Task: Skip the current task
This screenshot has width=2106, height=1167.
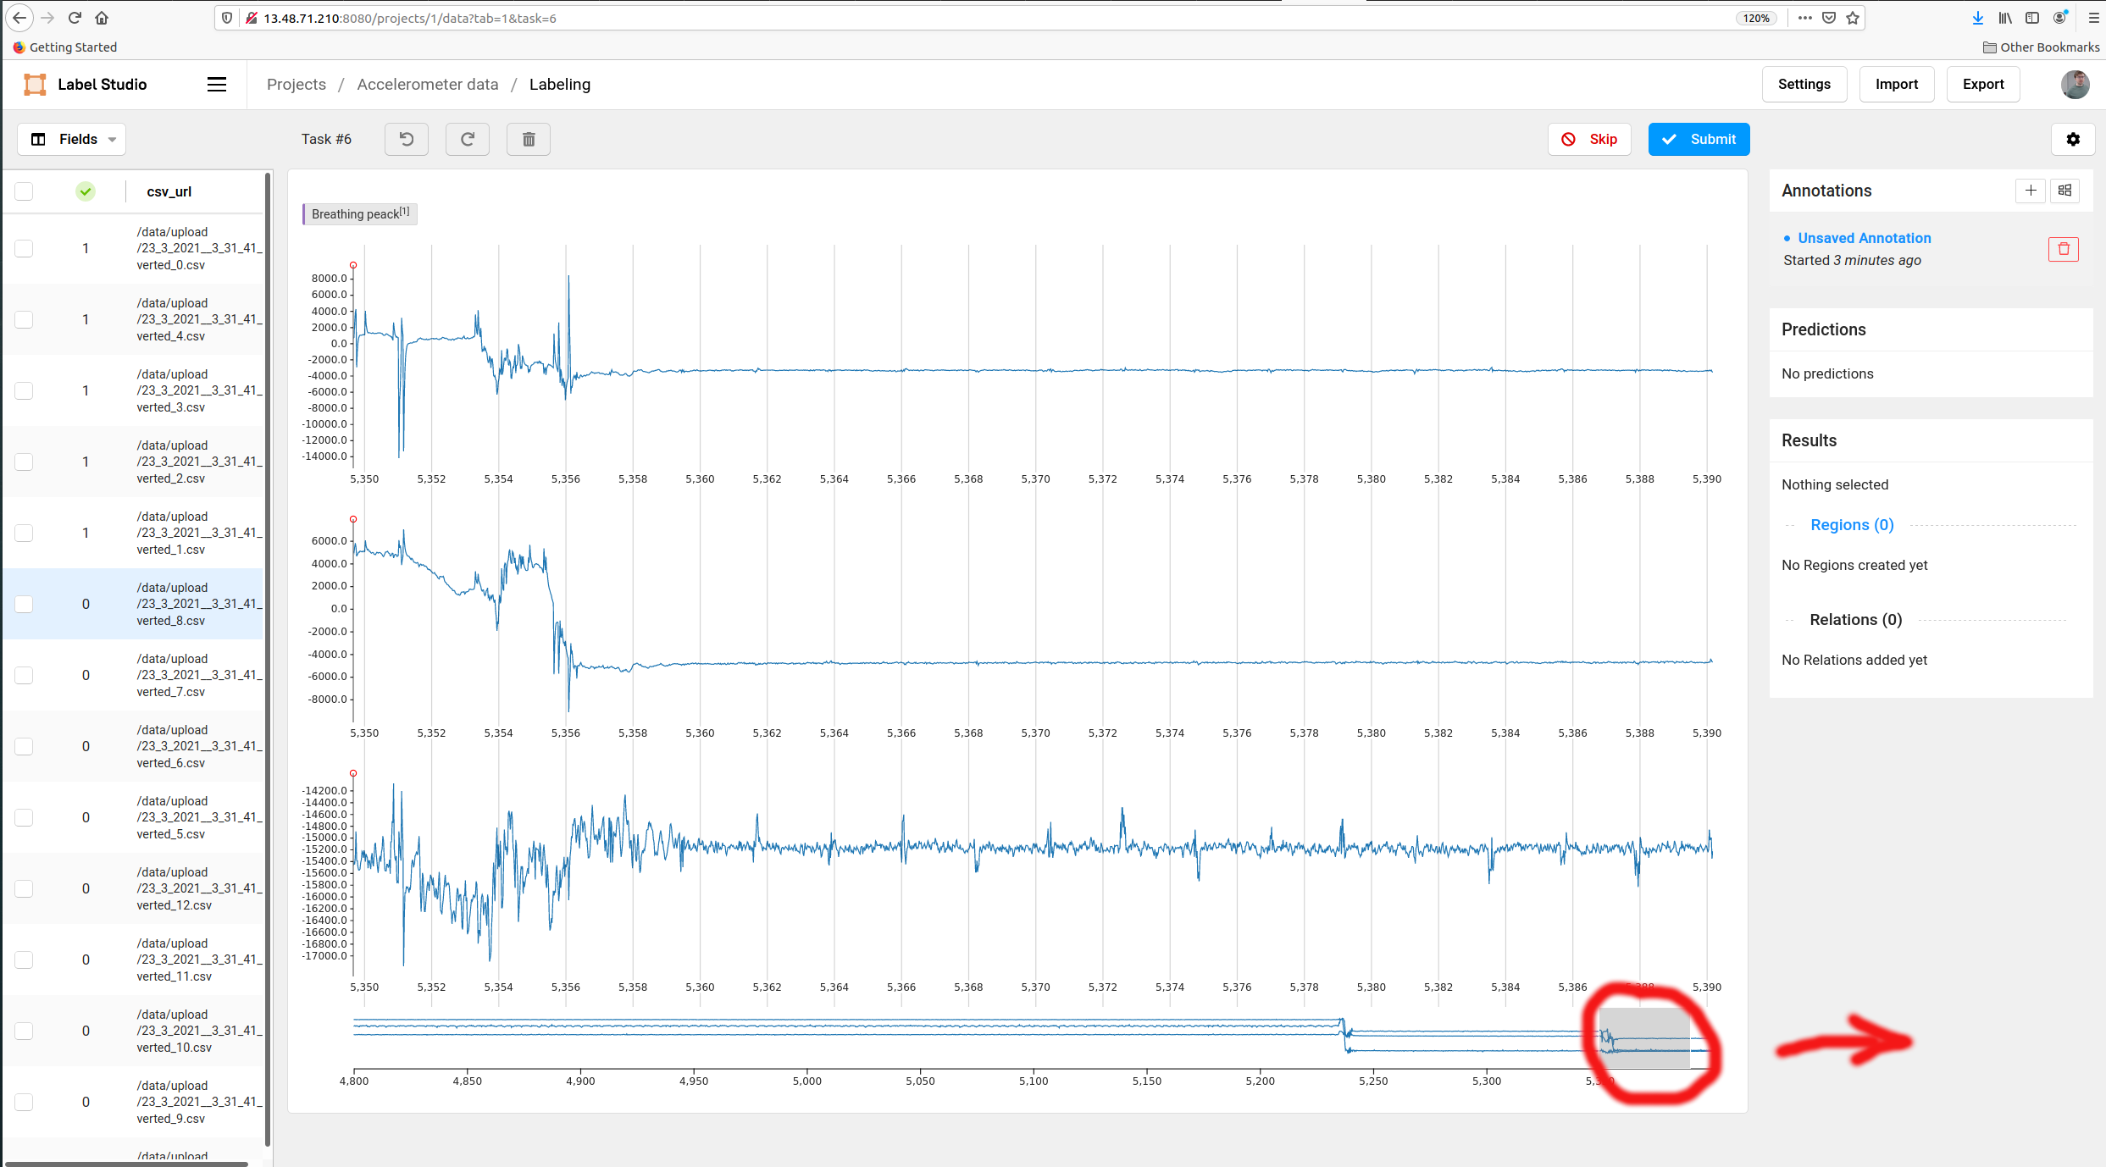Action: tap(1589, 139)
